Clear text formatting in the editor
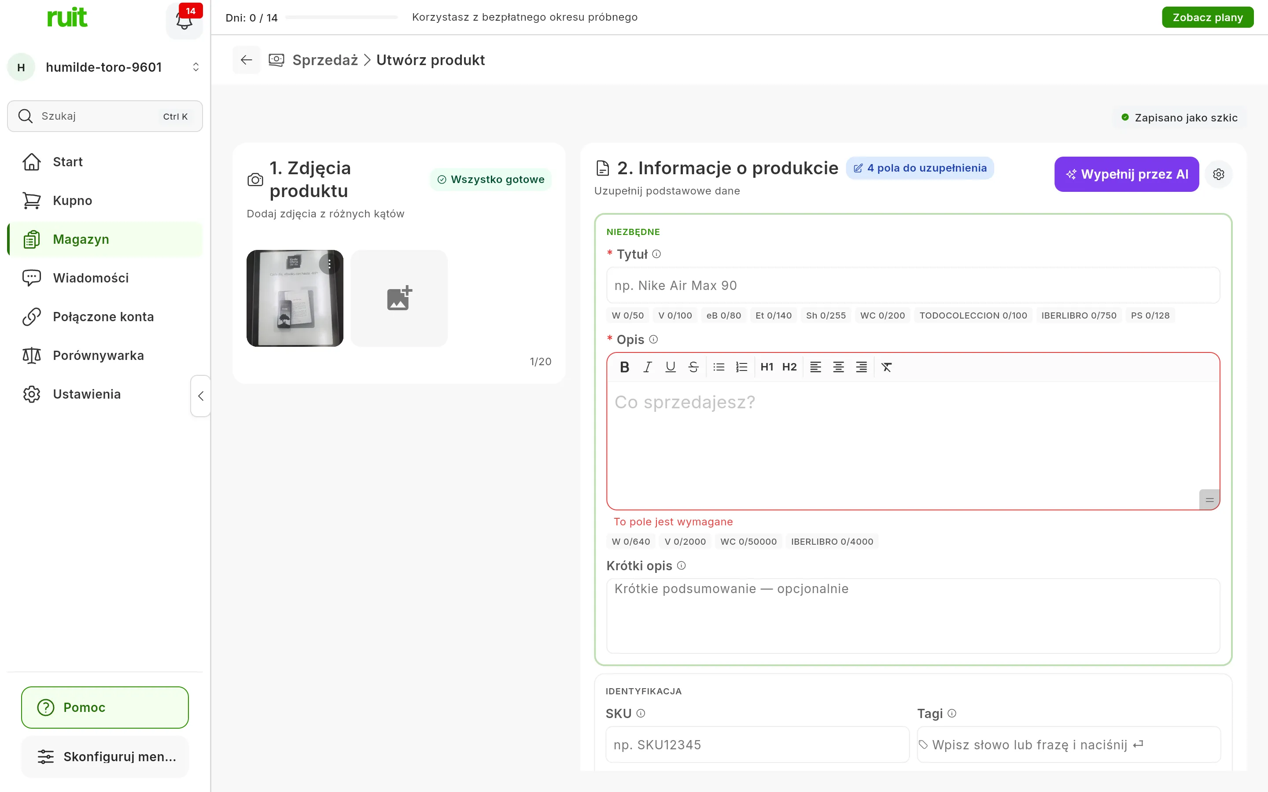 [x=887, y=367]
